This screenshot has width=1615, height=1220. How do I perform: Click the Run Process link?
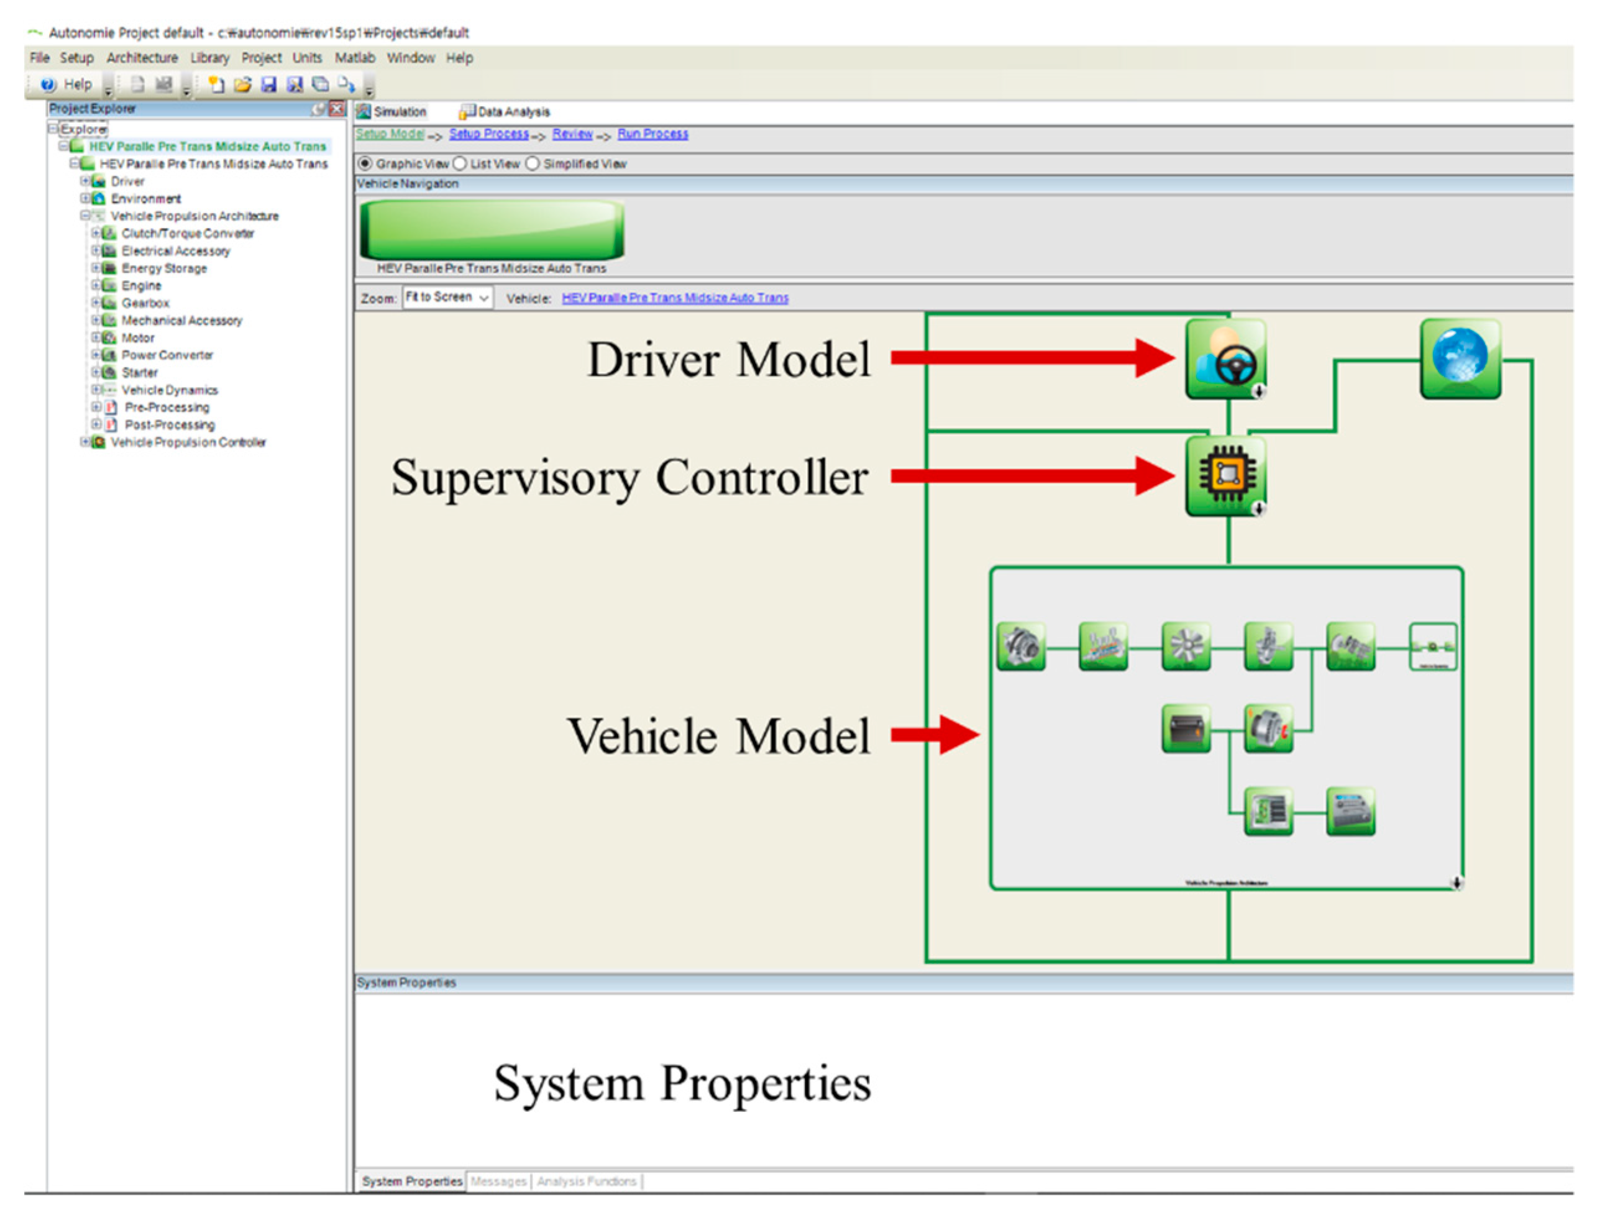[652, 134]
